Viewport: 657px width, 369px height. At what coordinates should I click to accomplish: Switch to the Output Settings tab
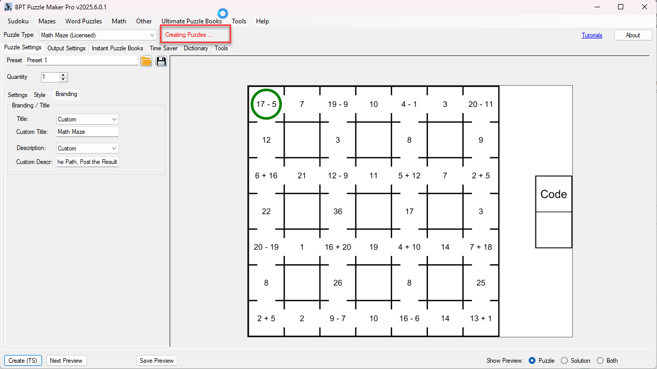[x=66, y=48]
